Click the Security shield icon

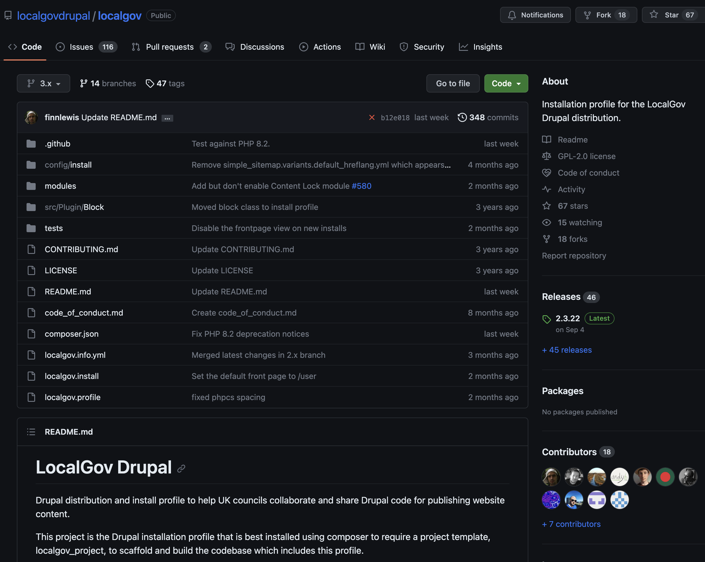[404, 47]
